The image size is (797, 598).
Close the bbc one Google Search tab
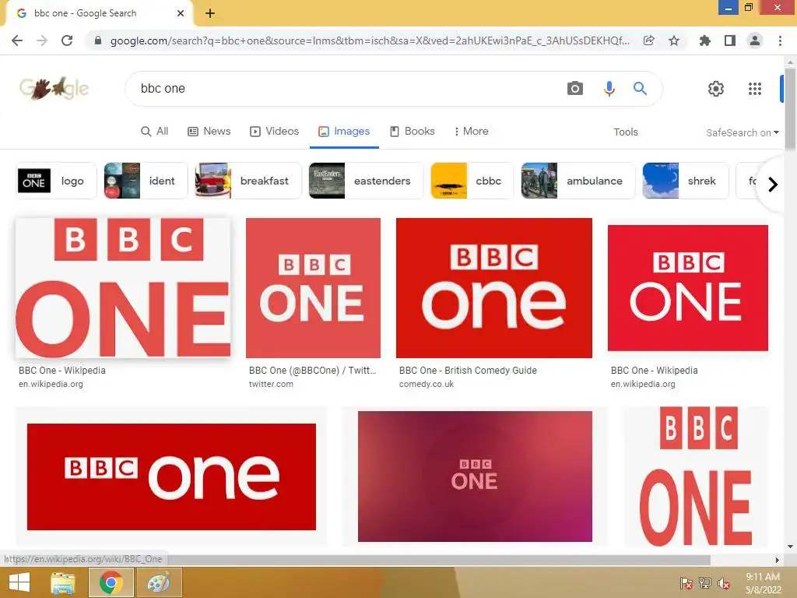point(181,13)
